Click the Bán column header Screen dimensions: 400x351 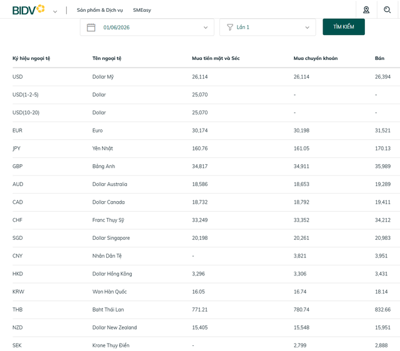tap(379, 58)
